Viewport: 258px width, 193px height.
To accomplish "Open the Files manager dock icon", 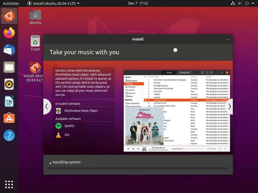I will tap(9, 67).
